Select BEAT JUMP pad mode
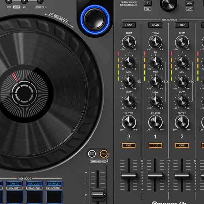Viewport: 204px width, 204px height. [34, 184]
